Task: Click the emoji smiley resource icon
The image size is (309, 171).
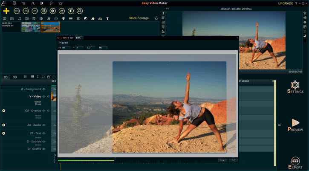Action: (x=56, y=19)
